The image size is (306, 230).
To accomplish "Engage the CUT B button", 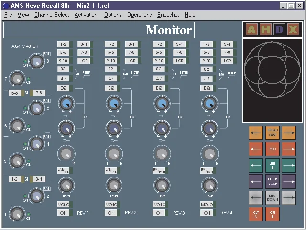I will (273, 214).
